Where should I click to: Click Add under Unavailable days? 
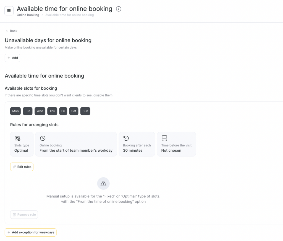[x=12, y=58]
